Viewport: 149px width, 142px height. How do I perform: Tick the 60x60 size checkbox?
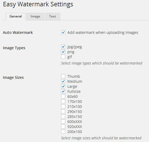pyautogui.click(x=63, y=96)
